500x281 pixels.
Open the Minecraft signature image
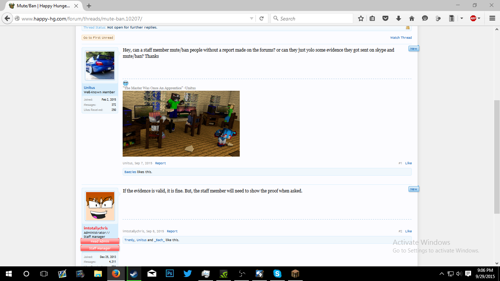coord(181,124)
